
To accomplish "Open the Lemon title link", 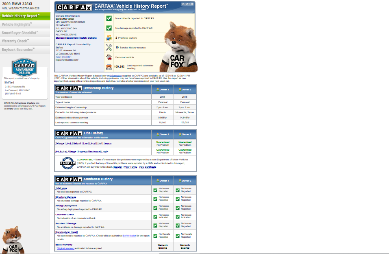I will point(108,143).
